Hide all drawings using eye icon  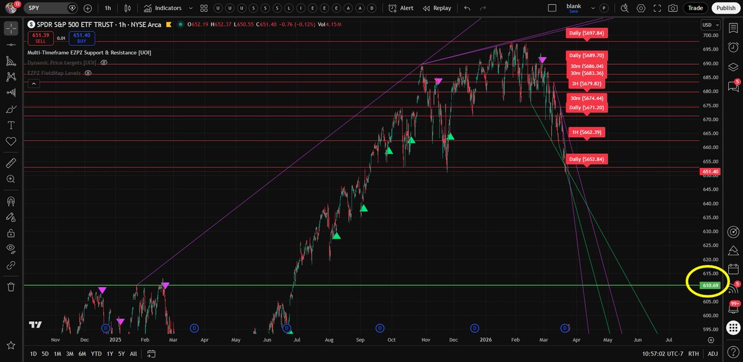(x=11, y=249)
